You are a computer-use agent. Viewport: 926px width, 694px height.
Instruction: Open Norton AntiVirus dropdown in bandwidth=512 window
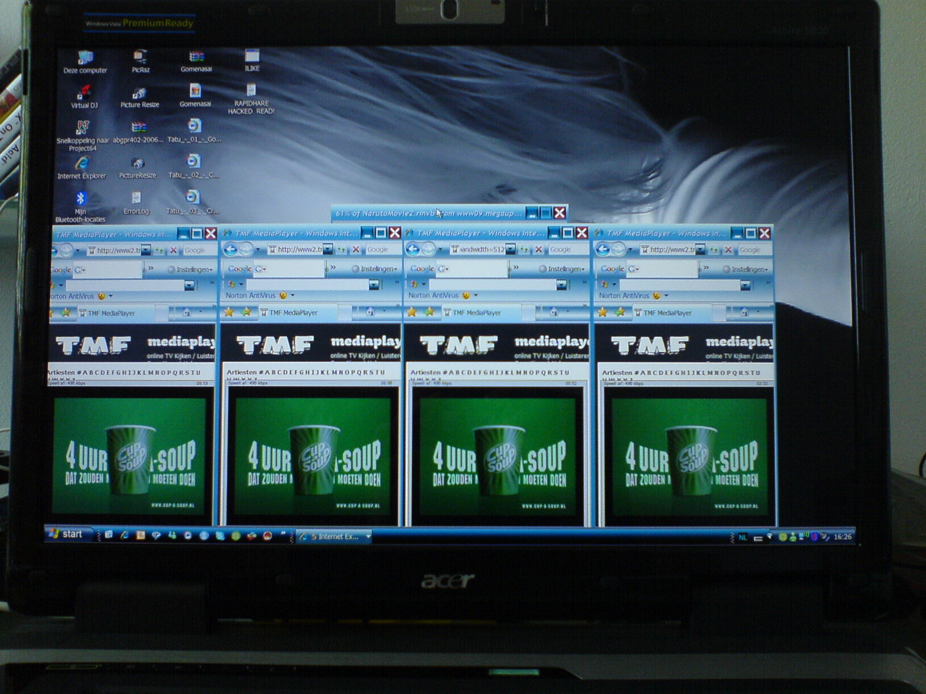coord(475,295)
